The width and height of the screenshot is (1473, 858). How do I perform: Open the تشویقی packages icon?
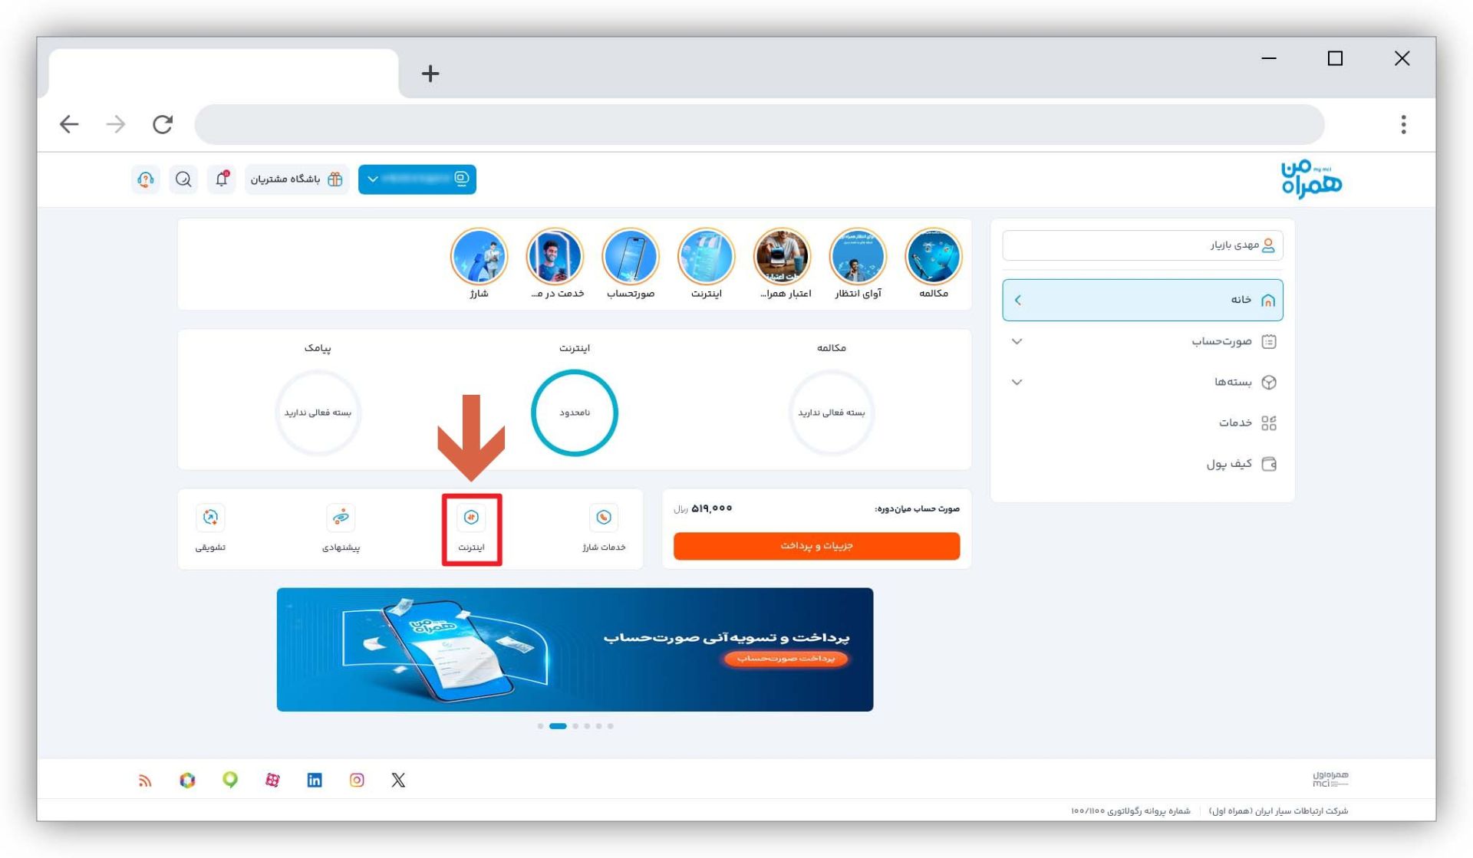pos(210,518)
